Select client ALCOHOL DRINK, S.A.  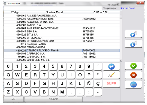pyautogui.click(x=62, y=22)
